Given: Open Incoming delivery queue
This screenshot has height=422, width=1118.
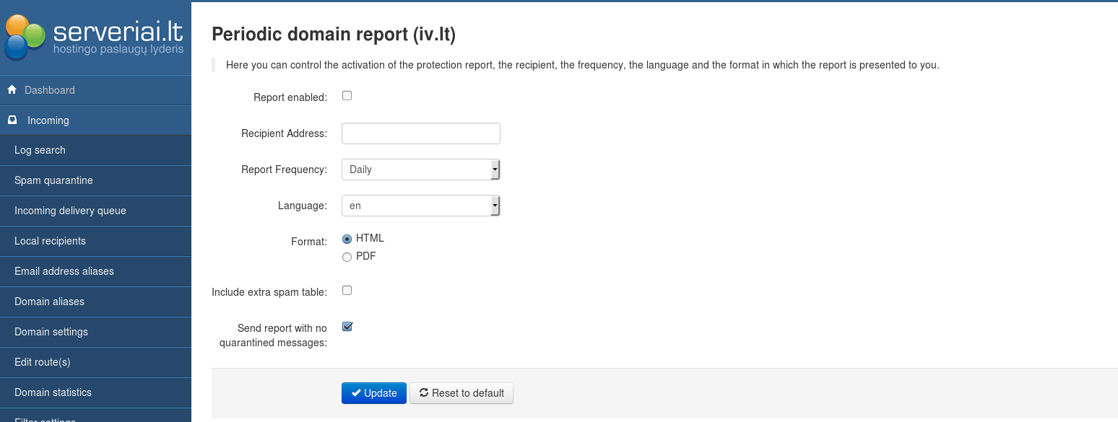Looking at the screenshot, I should click(70, 211).
